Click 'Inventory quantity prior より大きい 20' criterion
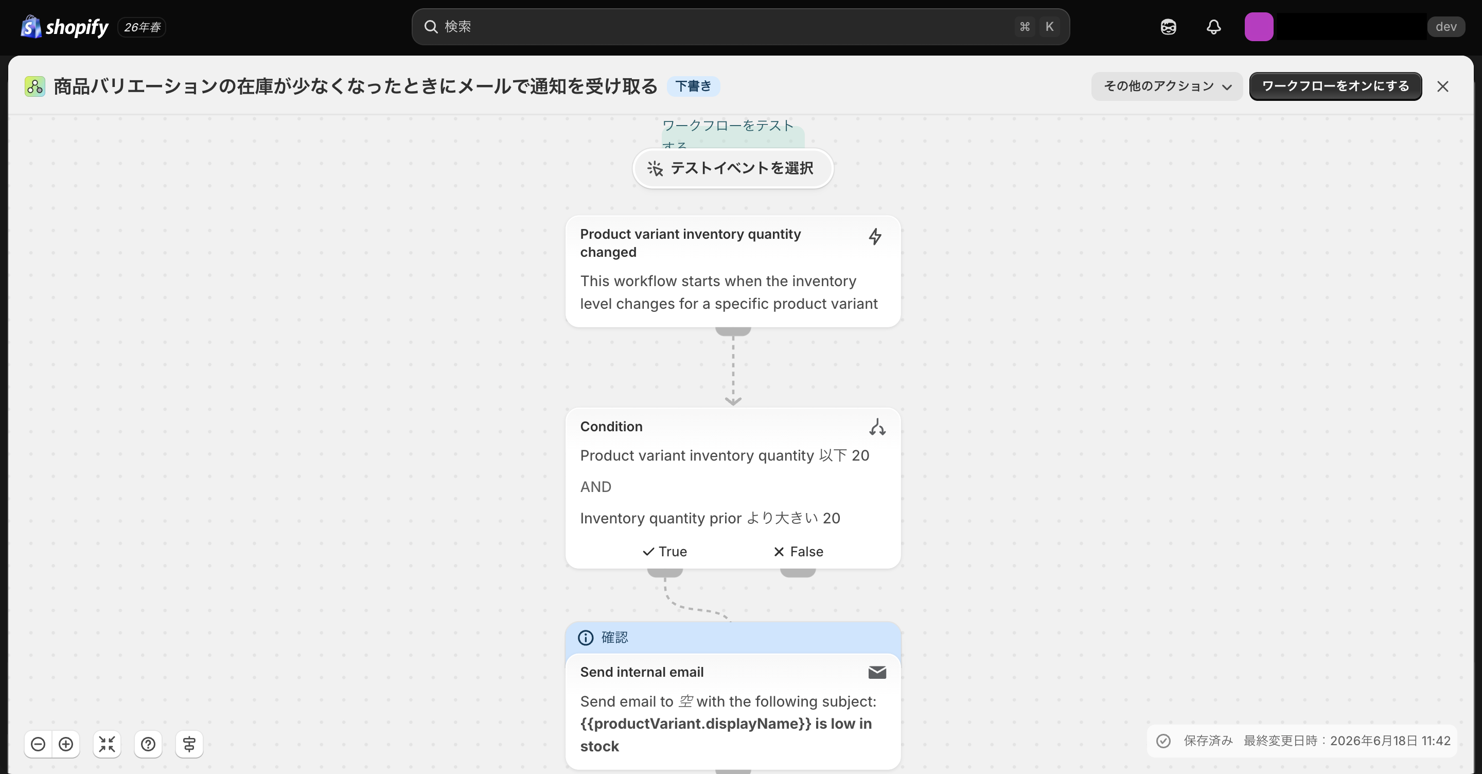This screenshot has width=1482, height=774. (x=710, y=518)
